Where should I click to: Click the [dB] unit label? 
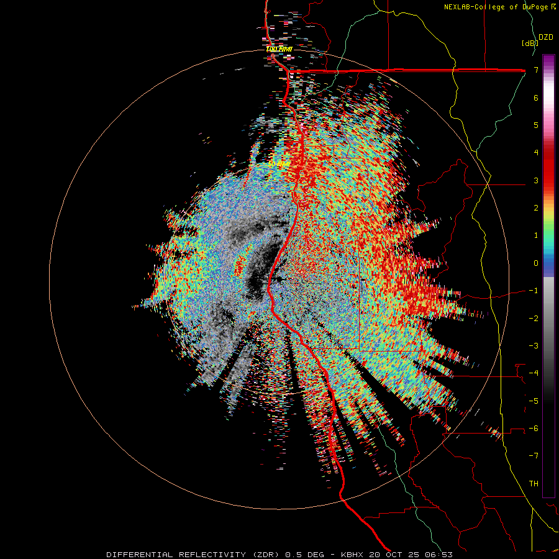(529, 43)
